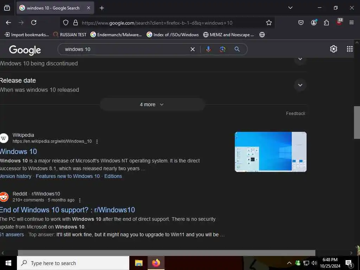Submit search with magnifier icon

coord(237,49)
